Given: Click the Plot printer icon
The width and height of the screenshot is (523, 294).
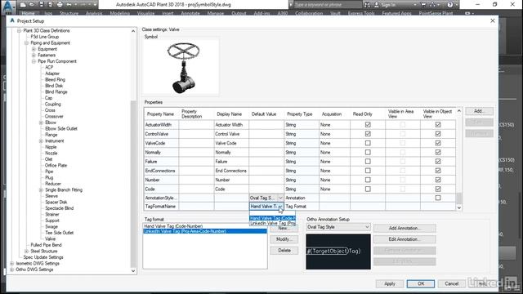Looking at the screenshot, I should click(x=60, y=5).
